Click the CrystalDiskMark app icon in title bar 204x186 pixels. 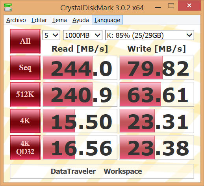point(8,7)
